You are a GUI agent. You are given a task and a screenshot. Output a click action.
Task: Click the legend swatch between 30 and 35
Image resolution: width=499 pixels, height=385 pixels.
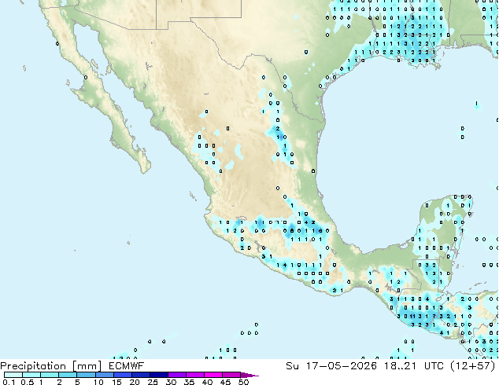point(177,375)
